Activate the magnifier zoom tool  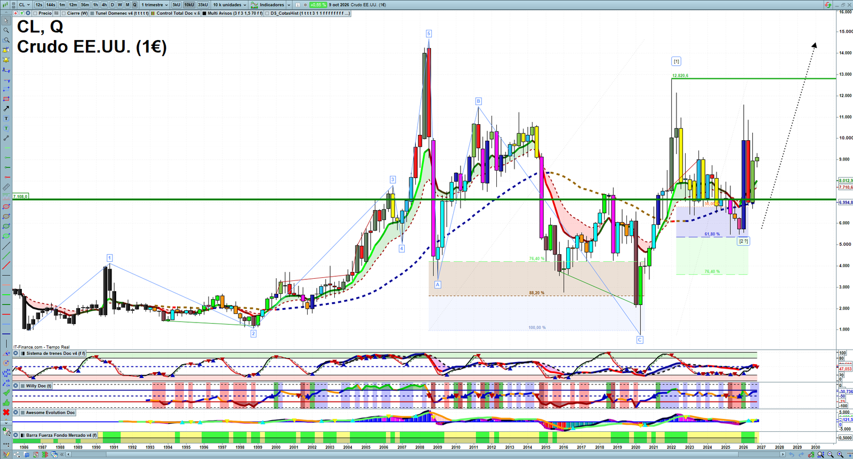[6, 30]
